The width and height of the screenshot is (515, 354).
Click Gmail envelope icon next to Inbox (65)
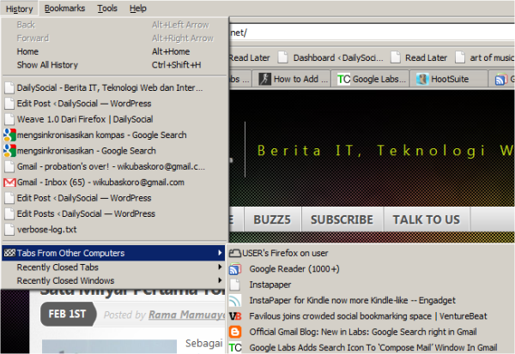(9, 182)
